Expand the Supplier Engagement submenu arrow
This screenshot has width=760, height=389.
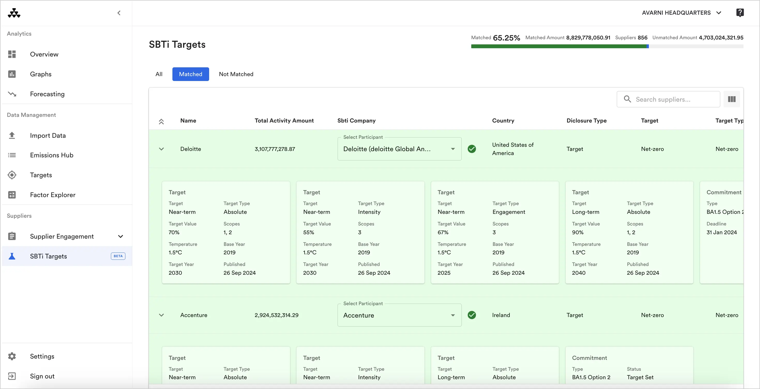[x=120, y=236]
